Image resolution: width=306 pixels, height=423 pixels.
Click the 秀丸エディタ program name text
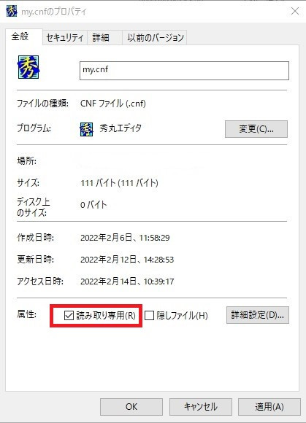[121, 128]
